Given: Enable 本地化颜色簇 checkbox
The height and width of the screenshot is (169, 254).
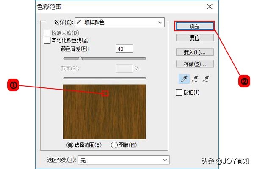Looking at the screenshot, I should (x=47, y=40).
